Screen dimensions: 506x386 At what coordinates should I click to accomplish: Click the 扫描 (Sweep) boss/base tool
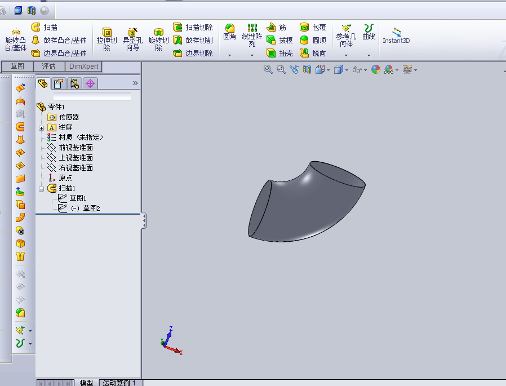[x=44, y=28]
